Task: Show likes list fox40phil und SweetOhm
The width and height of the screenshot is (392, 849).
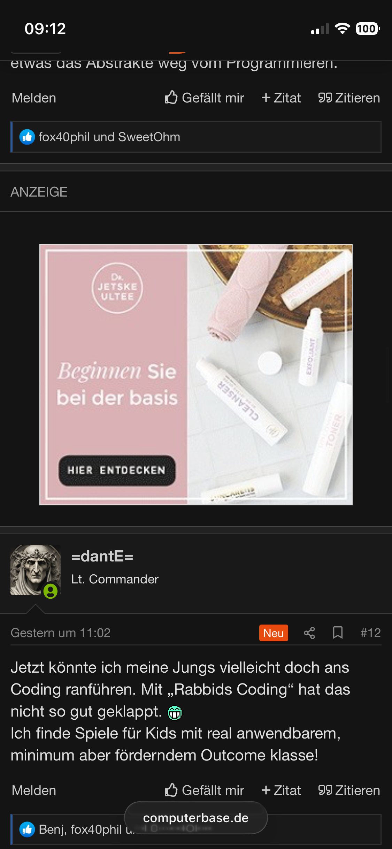Action: pos(109,137)
